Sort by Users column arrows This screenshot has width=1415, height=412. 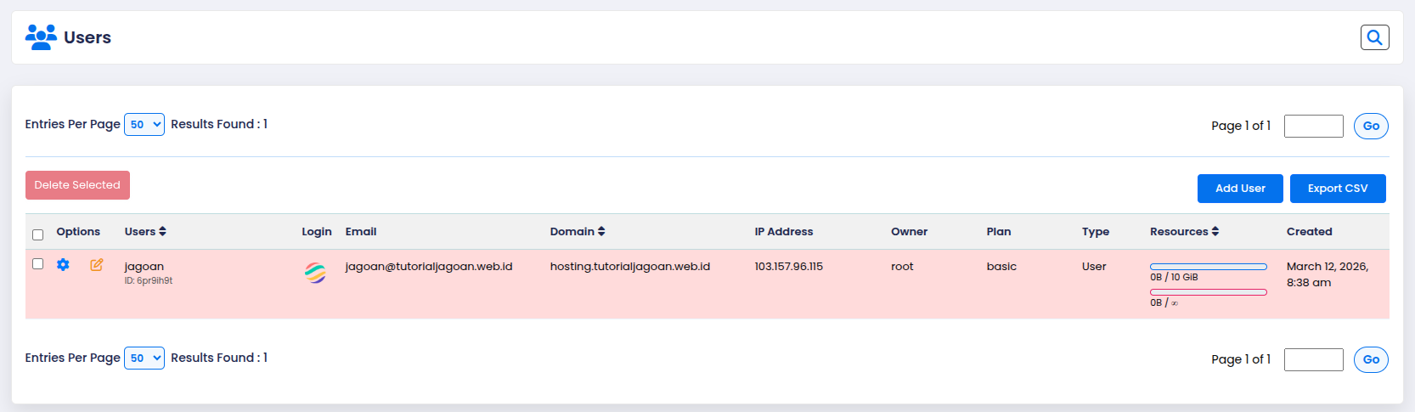(162, 231)
